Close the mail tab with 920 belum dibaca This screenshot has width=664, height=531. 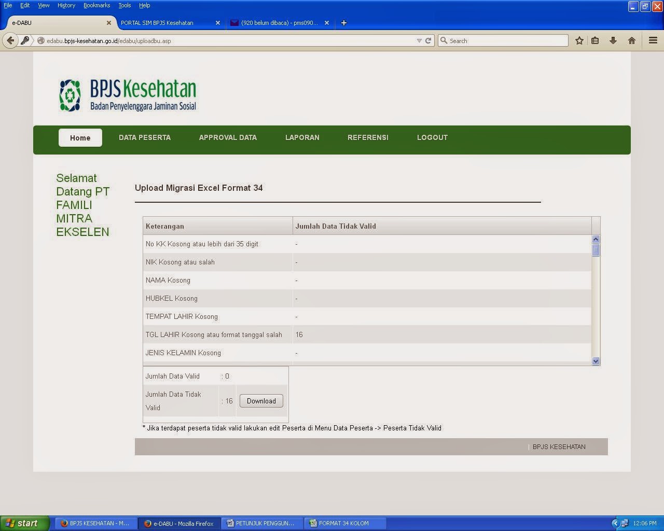327,23
